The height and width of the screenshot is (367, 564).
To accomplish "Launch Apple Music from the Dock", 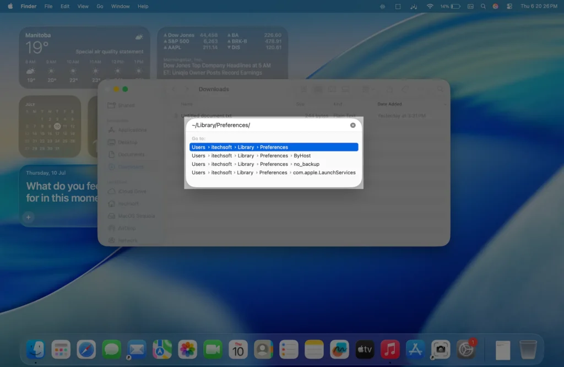I will [391, 349].
